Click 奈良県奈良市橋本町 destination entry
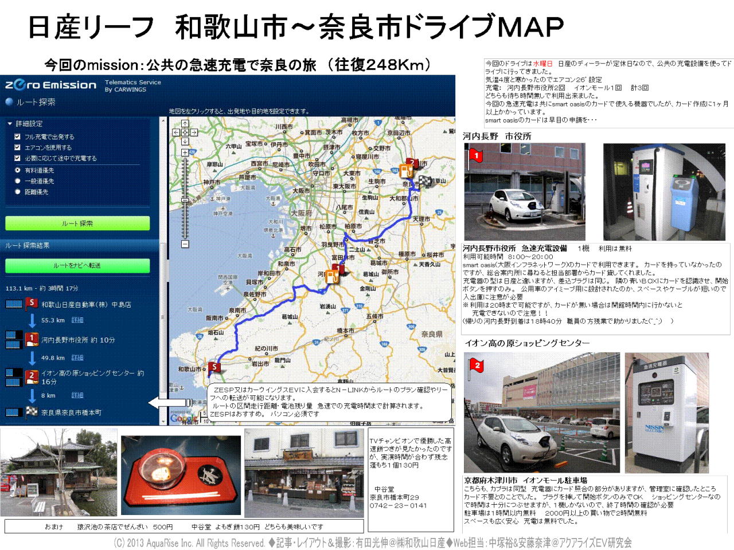This screenshot has width=734, height=550. (x=71, y=412)
